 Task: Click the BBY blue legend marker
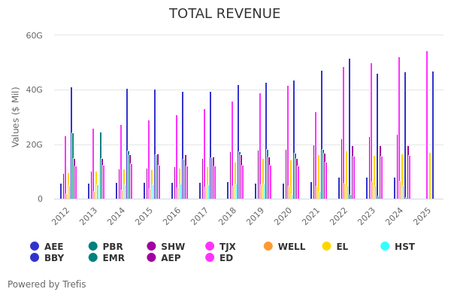35,257
